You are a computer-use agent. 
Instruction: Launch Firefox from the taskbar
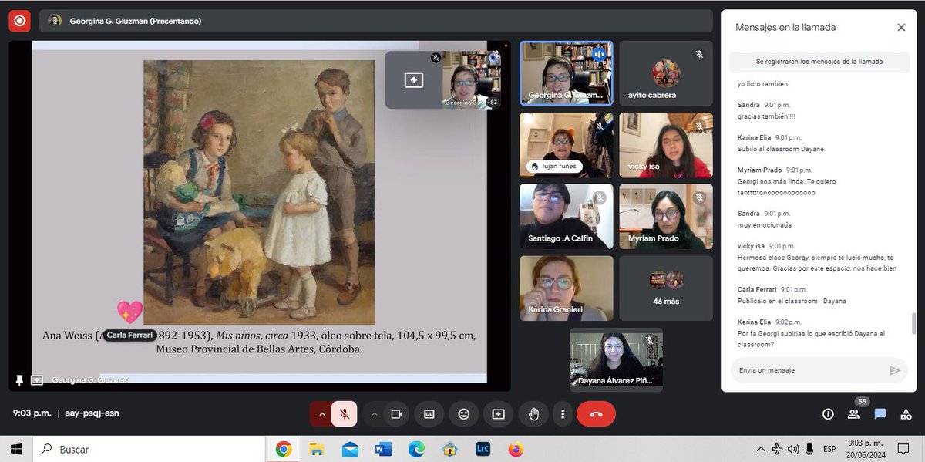[x=515, y=448]
